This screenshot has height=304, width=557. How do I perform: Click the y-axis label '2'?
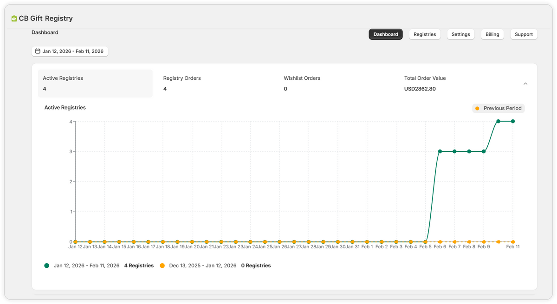point(71,181)
